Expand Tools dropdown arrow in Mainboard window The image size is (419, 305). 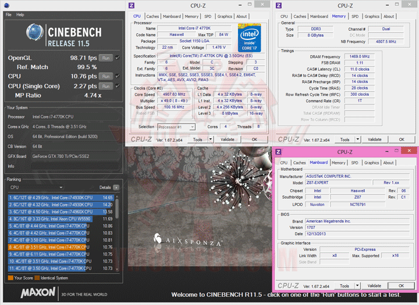[x=357, y=285]
